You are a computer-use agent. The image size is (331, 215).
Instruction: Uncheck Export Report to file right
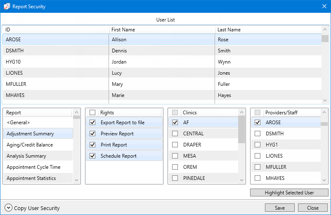click(92, 123)
